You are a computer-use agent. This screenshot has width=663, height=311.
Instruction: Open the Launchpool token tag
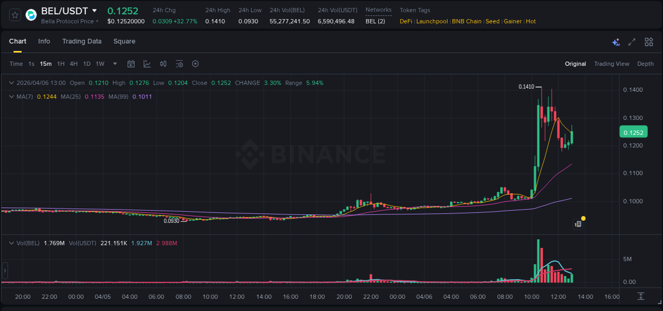click(x=432, y=21)
